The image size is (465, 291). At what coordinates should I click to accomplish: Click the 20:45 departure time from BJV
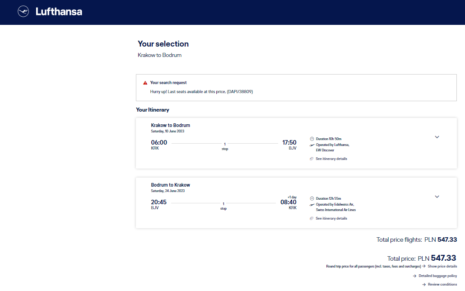point(158,202)
